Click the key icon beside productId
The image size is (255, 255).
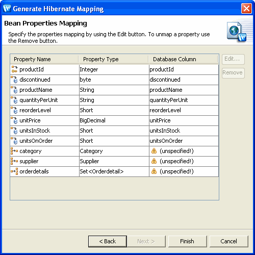click(x=14, y=69)
